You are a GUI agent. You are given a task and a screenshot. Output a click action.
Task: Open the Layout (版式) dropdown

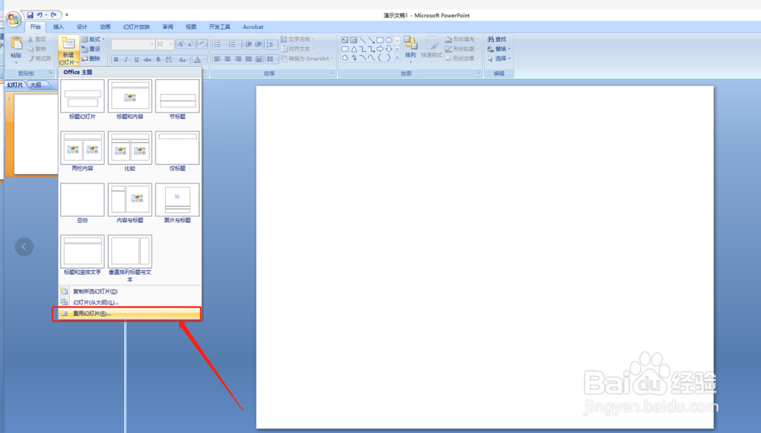[93, 40]
